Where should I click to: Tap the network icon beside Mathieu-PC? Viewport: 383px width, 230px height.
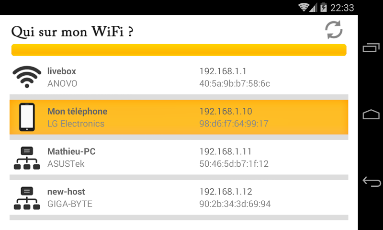[x=27, y=158]
